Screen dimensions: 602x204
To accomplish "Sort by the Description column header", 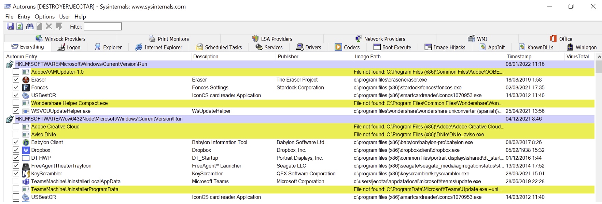I will [x=233, y=57].
